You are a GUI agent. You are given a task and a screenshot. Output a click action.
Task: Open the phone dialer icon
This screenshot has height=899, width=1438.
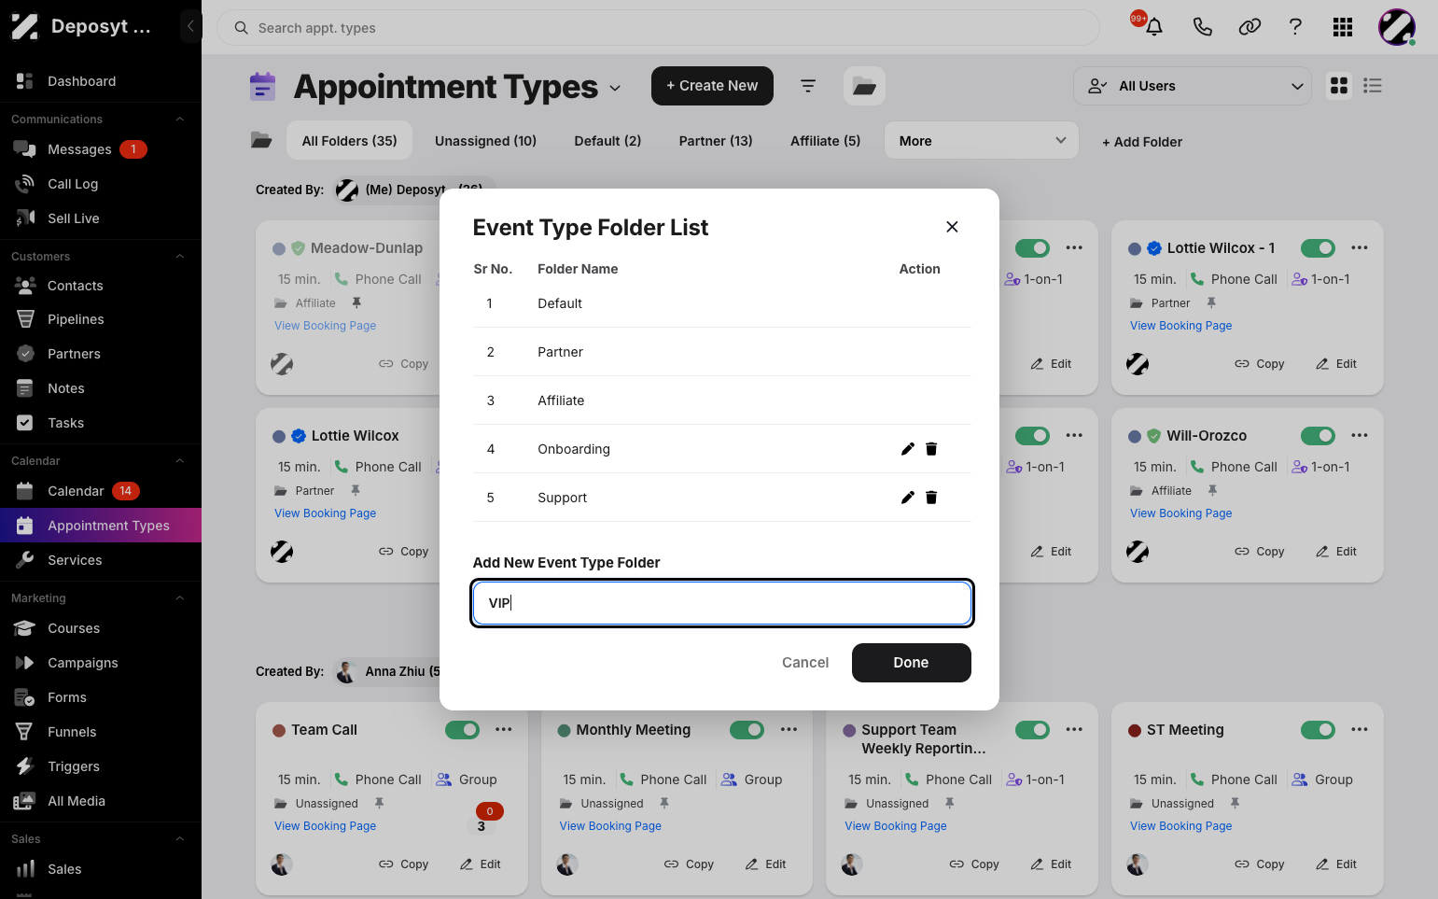click(x=1203, y=27)
